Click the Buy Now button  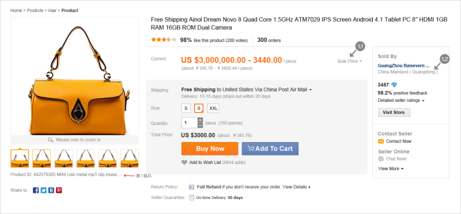click(210, 148)
